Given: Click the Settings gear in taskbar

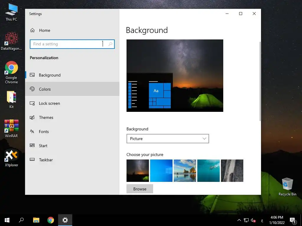Looking at the screenshot, I should pyautogui.click(x=65, y=220).
